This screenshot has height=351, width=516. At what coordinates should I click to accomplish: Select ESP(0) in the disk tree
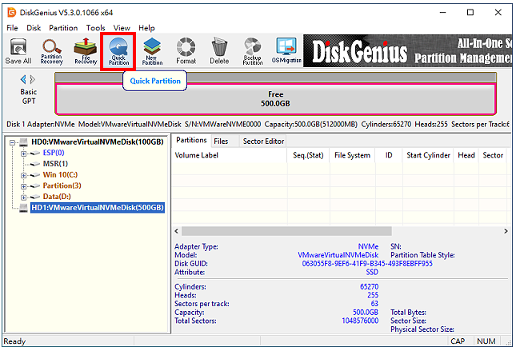point(54,153)
